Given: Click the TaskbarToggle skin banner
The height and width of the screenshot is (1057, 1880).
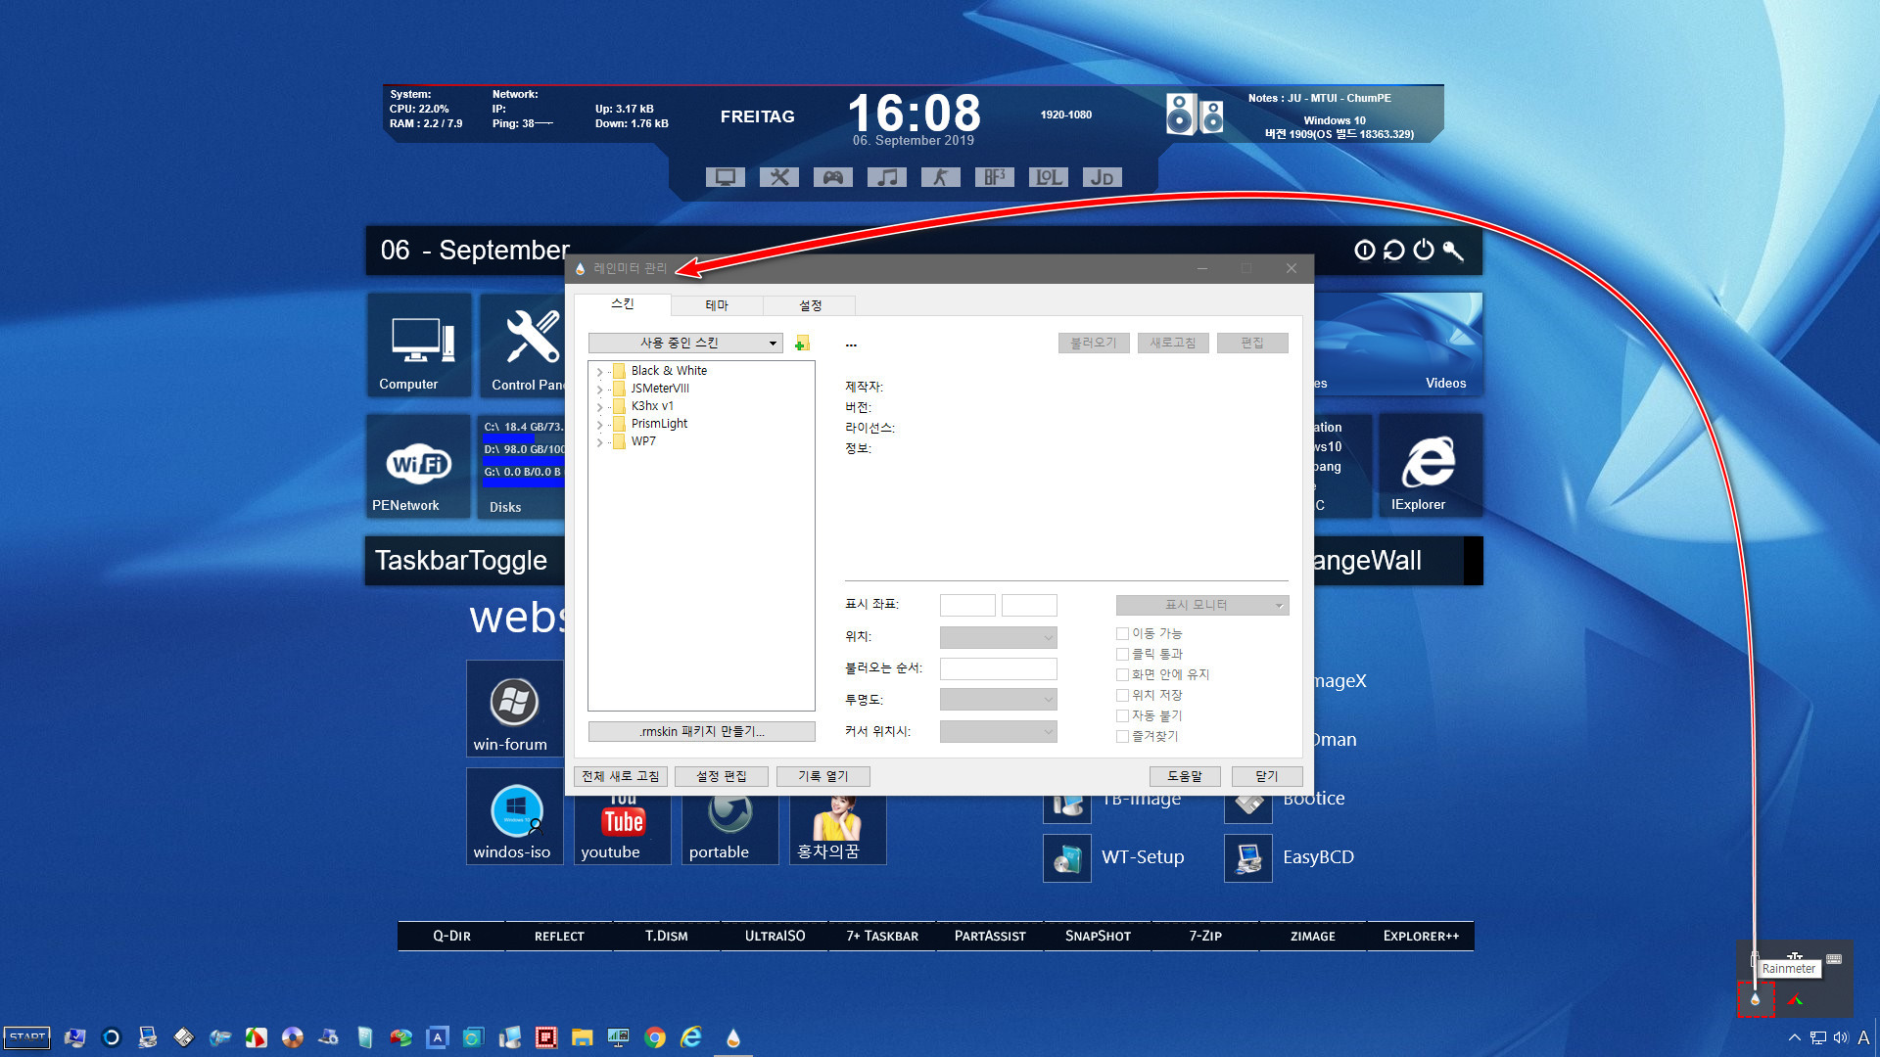Looking at the screenshot, I should click(x=465, y=561).
